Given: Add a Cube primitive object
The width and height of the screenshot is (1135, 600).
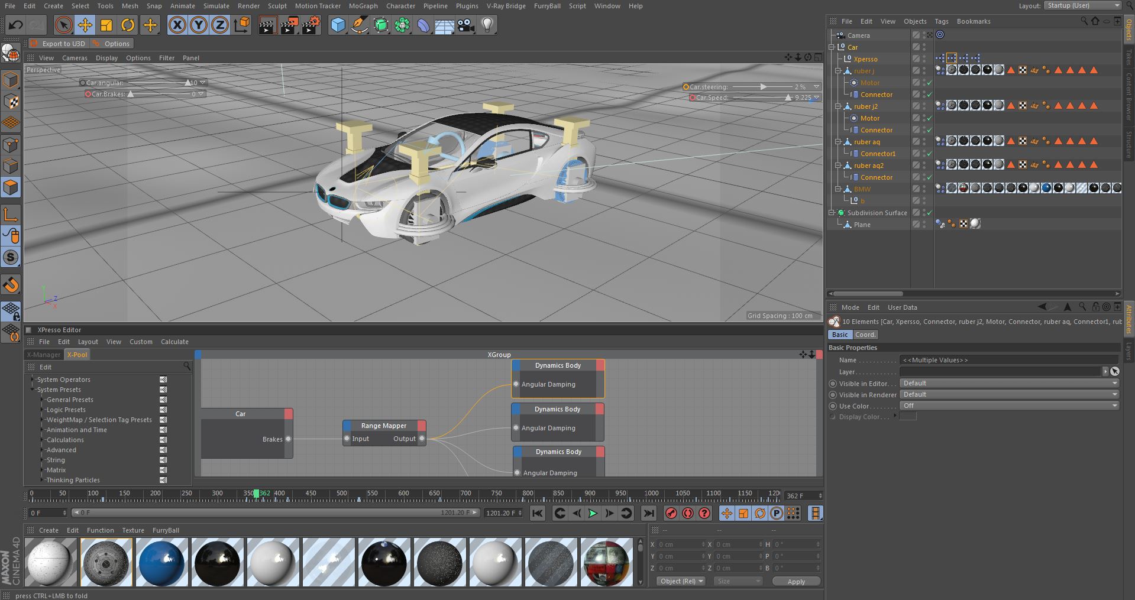Looking at the screenshot, I should [338, 25].
